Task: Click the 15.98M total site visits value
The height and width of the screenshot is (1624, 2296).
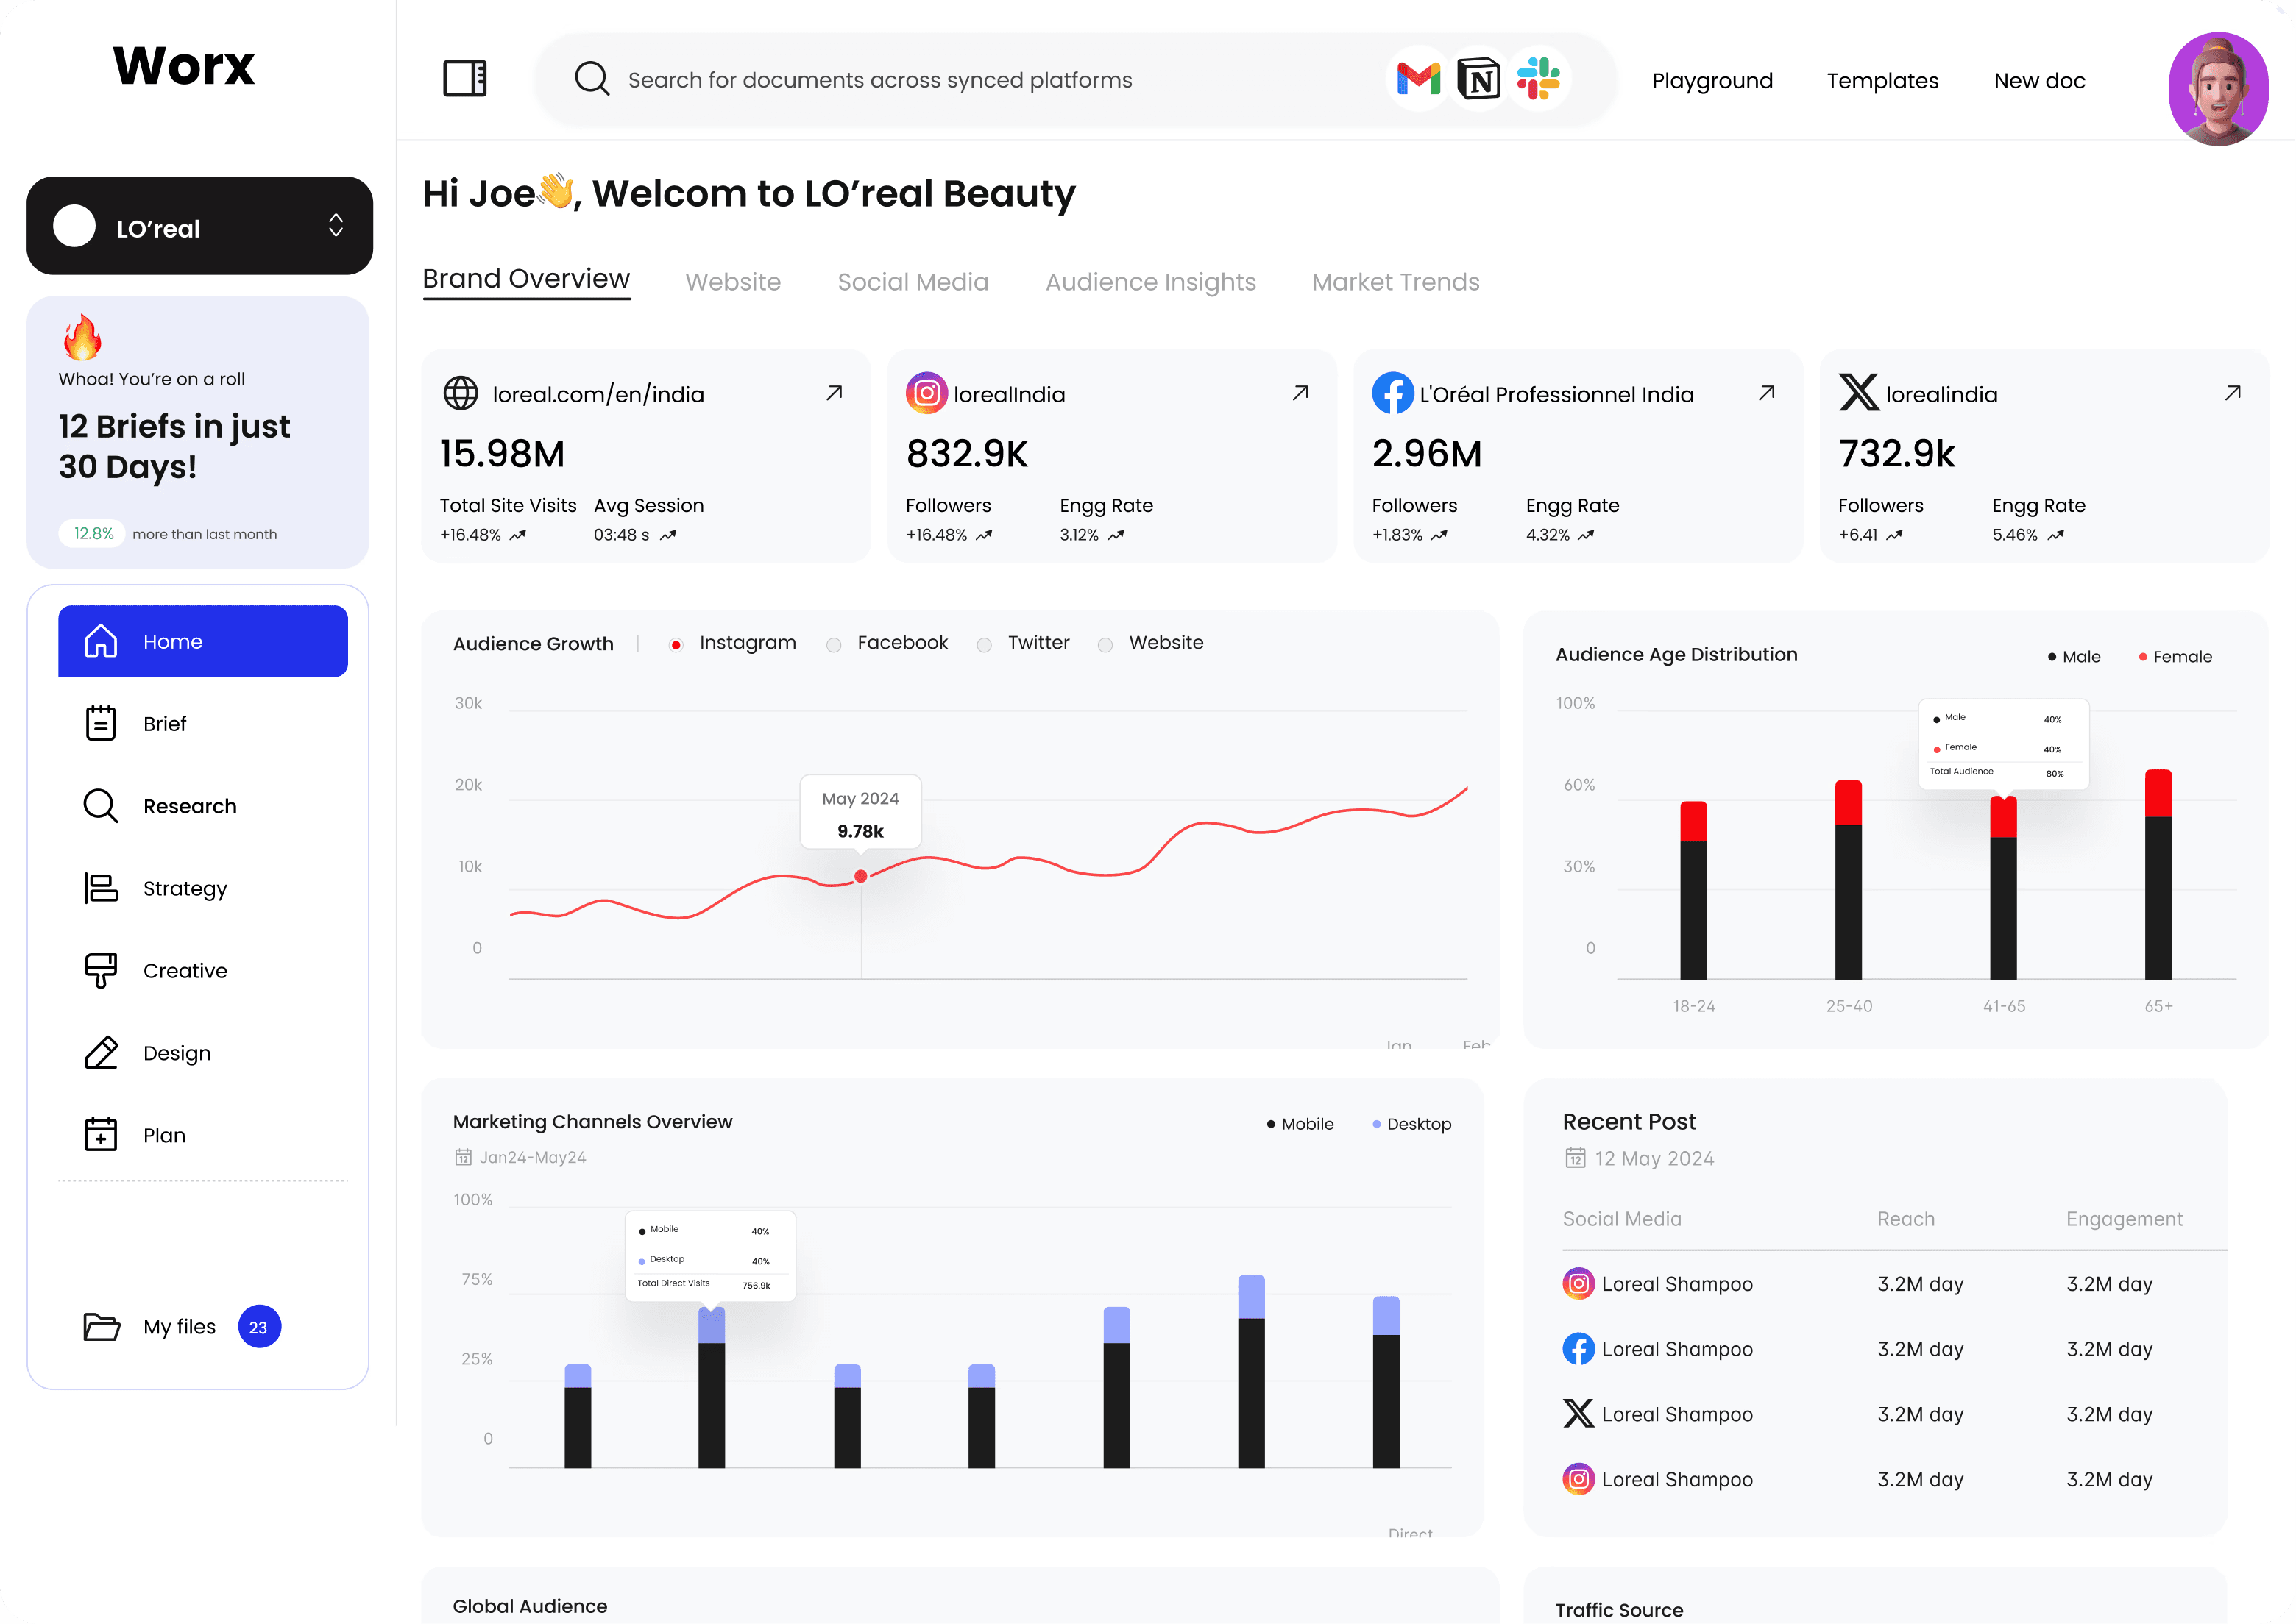Action: tap(502, 454)
